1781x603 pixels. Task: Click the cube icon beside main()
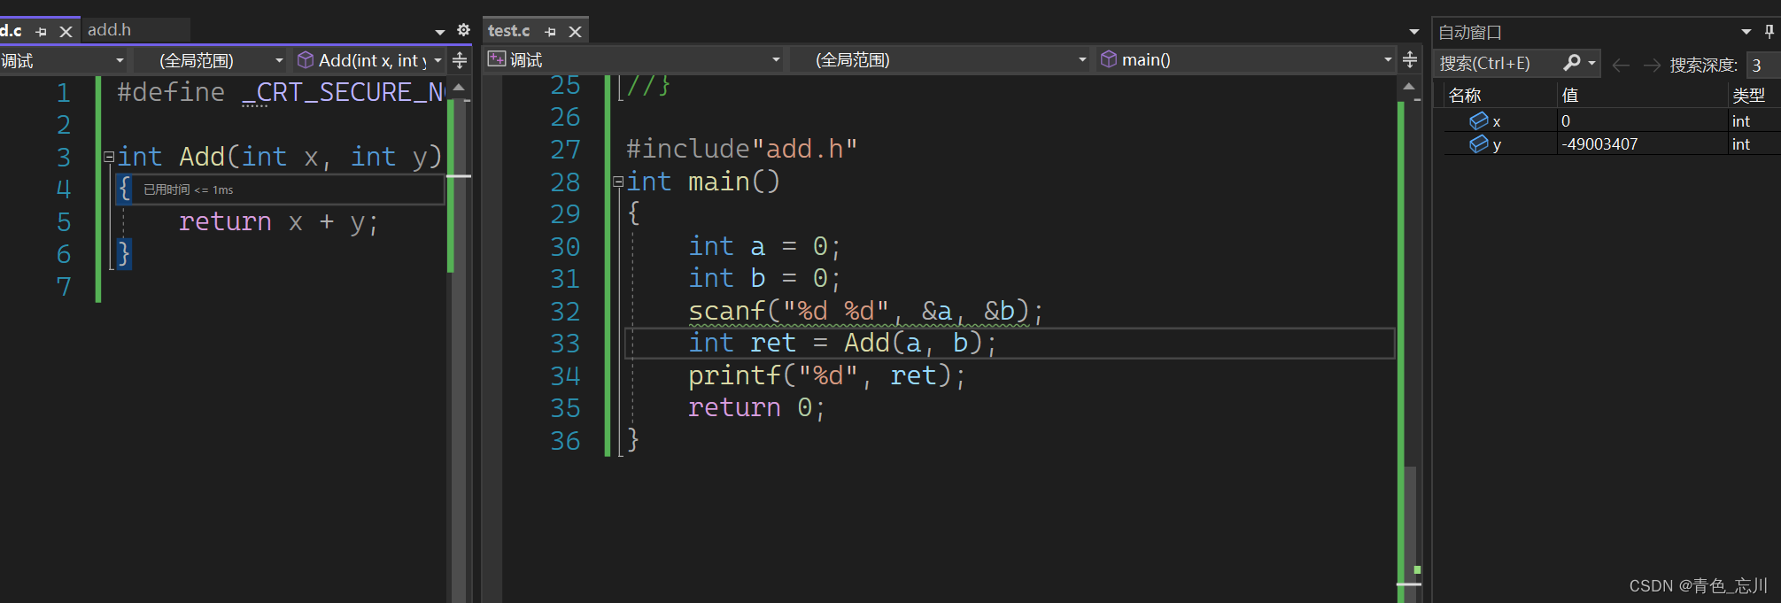tap(1108, 59)
